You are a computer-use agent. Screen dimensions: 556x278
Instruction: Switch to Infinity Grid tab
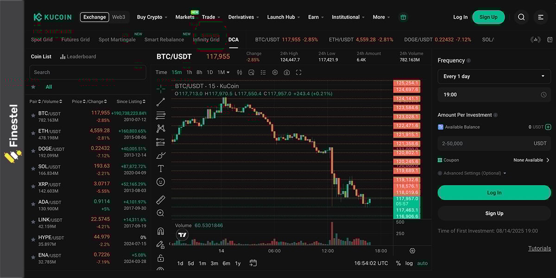tap(206, 40)
